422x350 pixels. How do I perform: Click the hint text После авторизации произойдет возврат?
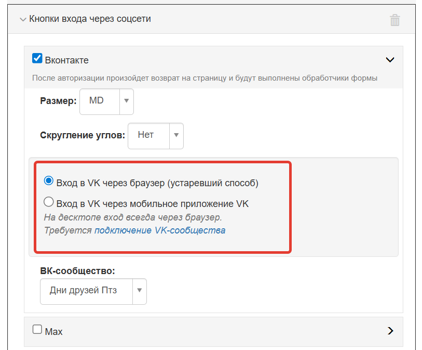205,78
